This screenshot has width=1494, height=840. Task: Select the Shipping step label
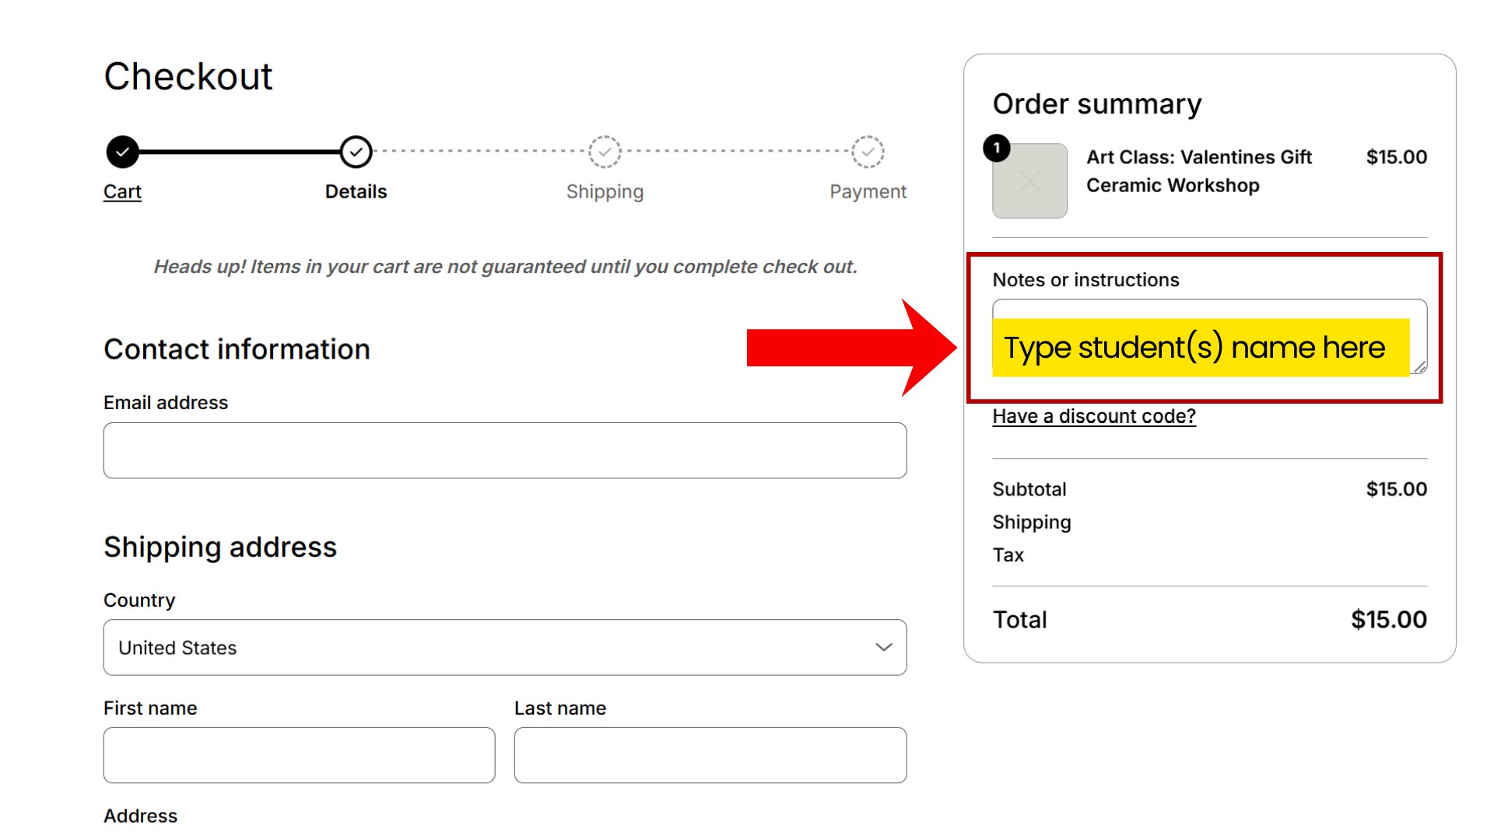coord(605,191)
